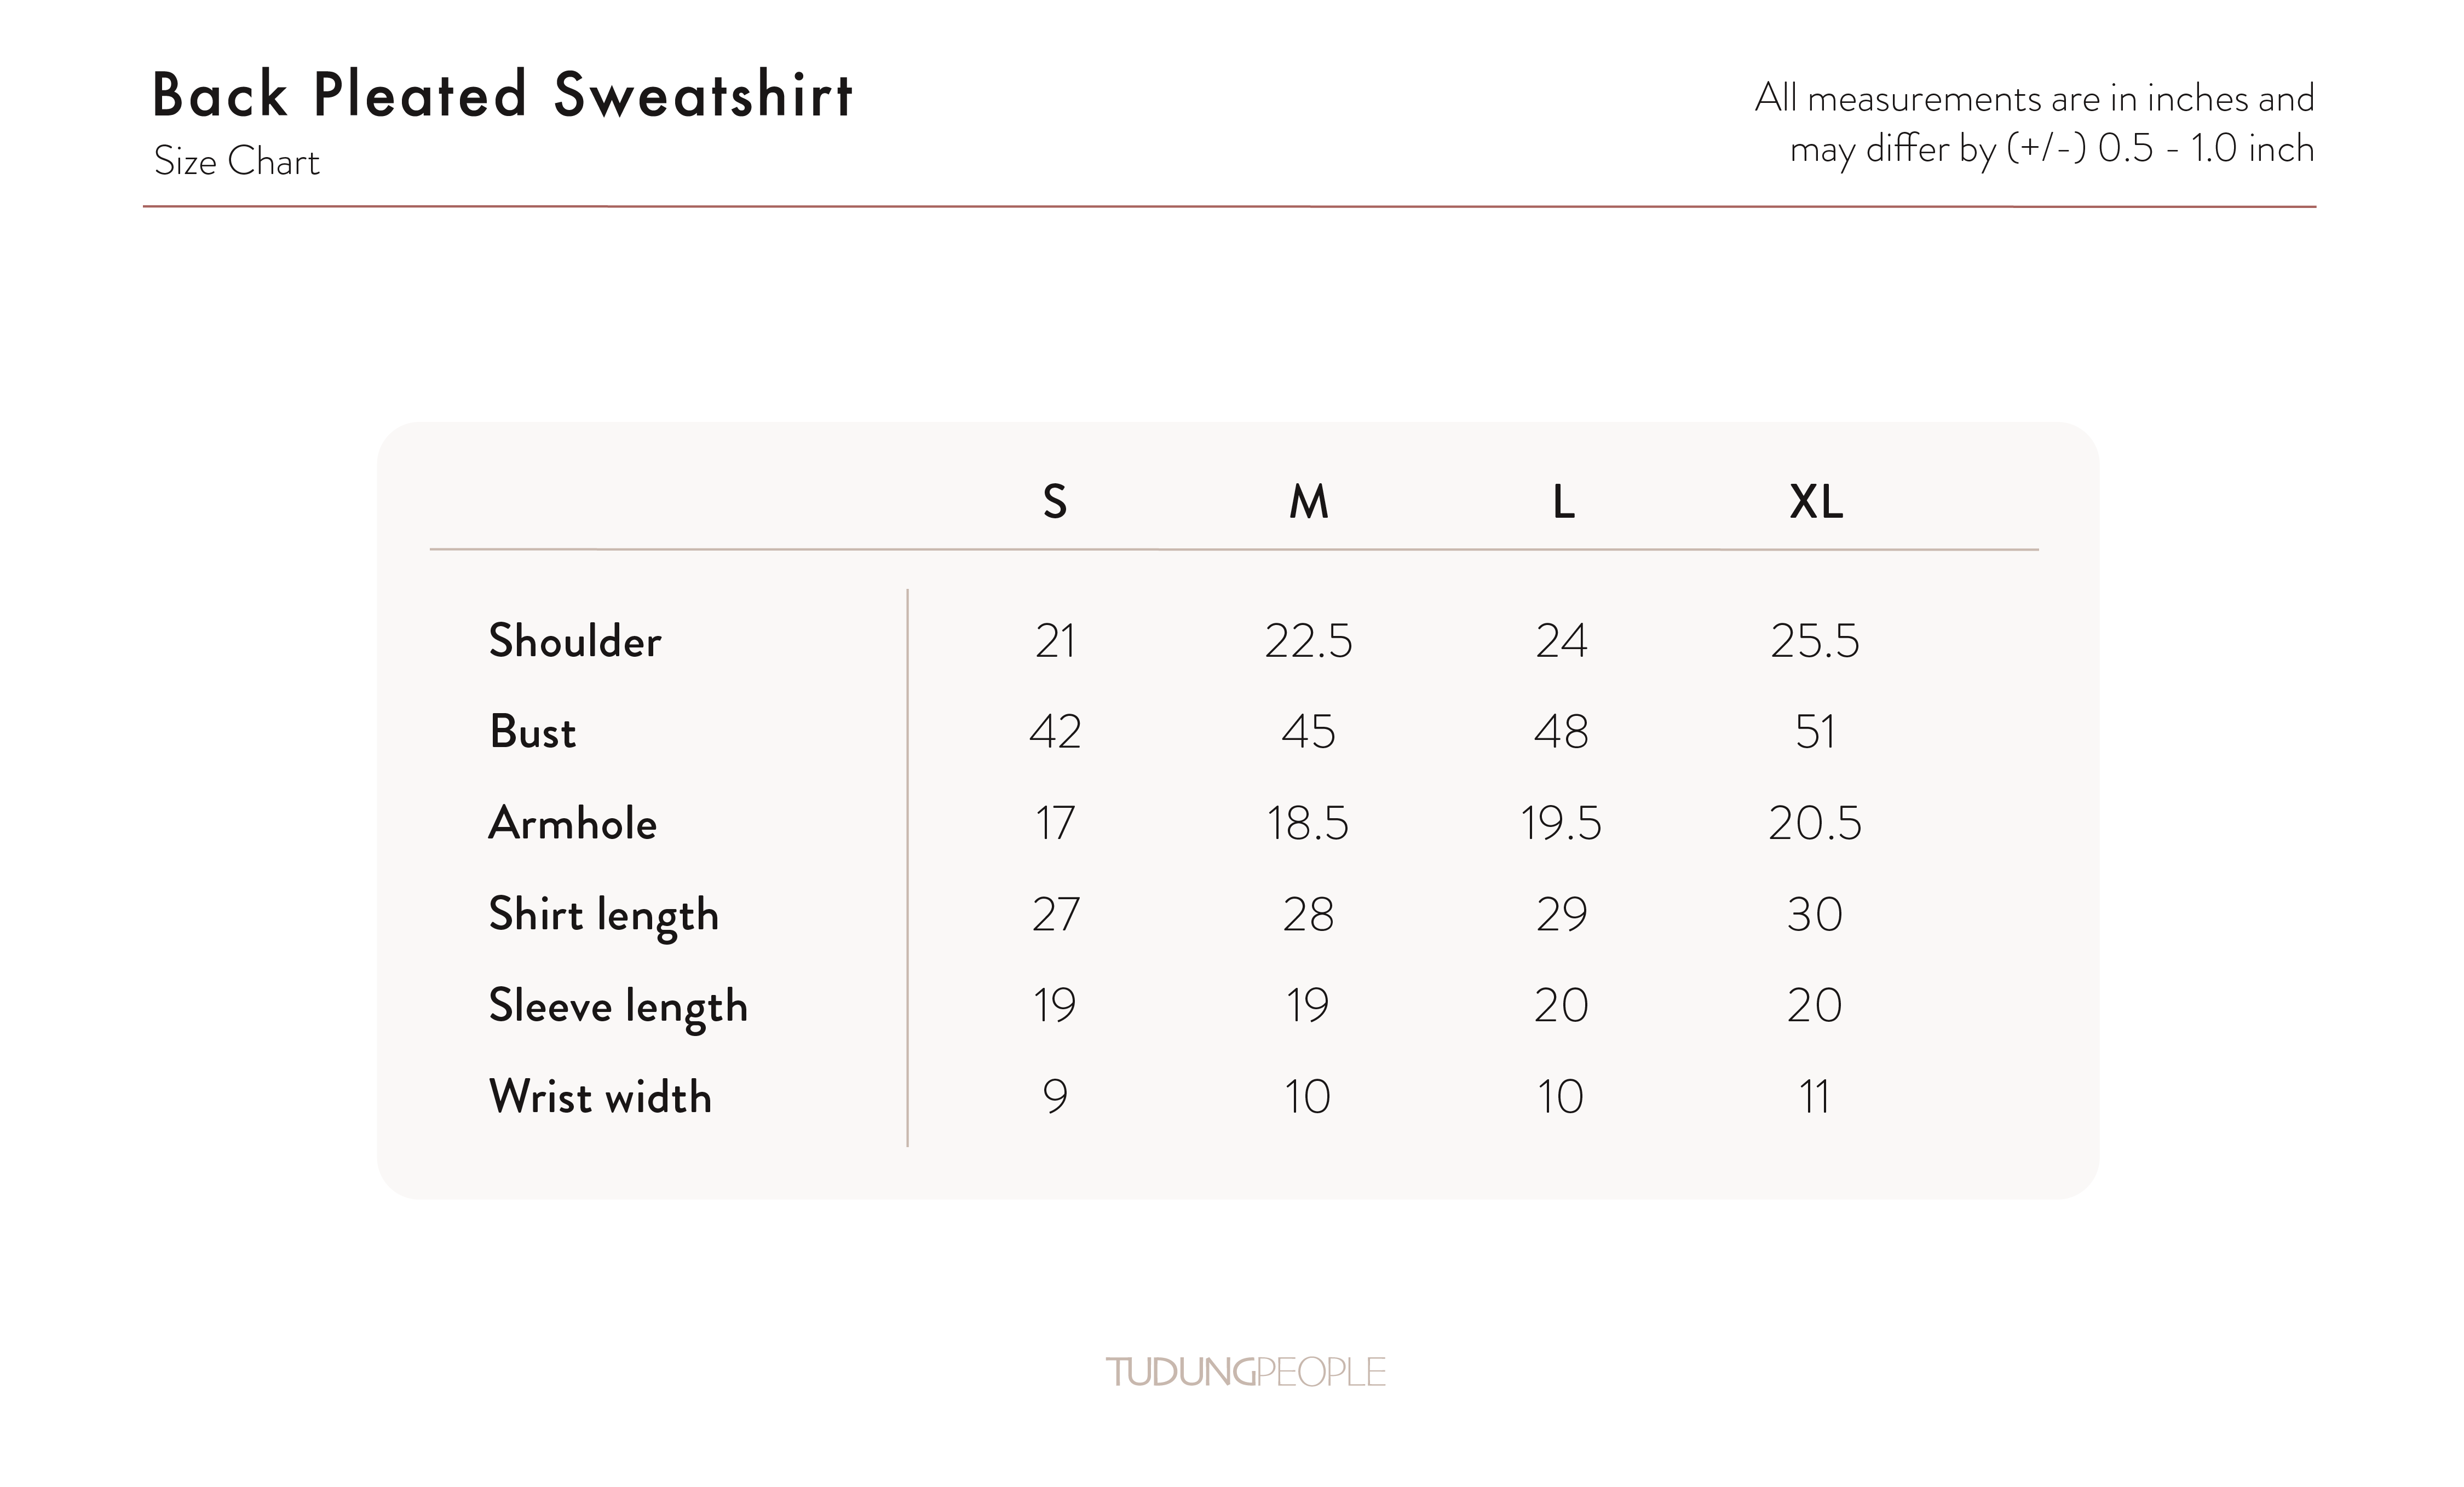Click the Wrist width row label

pyautogui.click(x=600, y=1097)
